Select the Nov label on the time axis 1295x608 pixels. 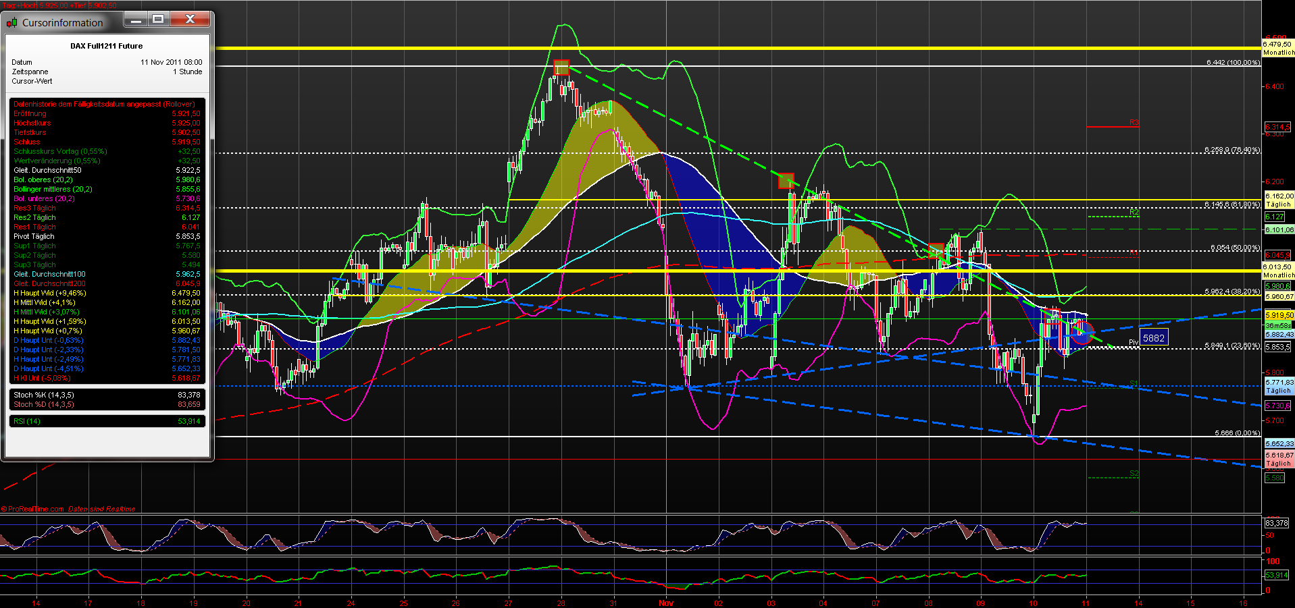[x=665, y=603]
